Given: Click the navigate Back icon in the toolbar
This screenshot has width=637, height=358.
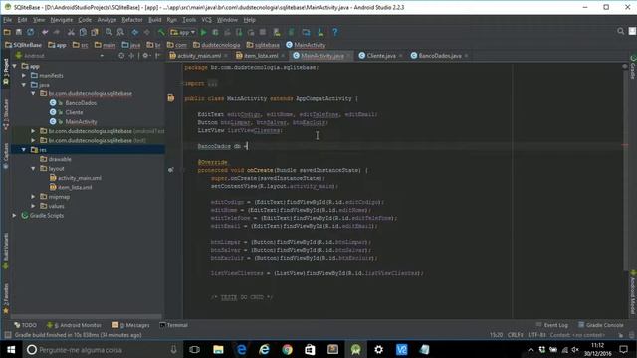Looking at the screenshot, I should [135, 32].
